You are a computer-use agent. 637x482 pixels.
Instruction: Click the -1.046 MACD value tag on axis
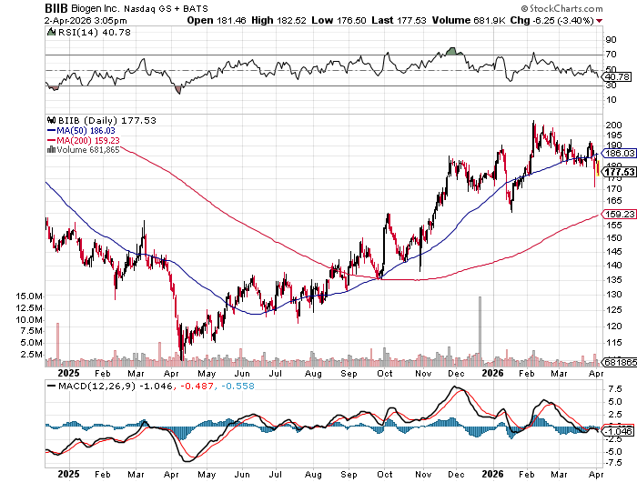[618, 431]
